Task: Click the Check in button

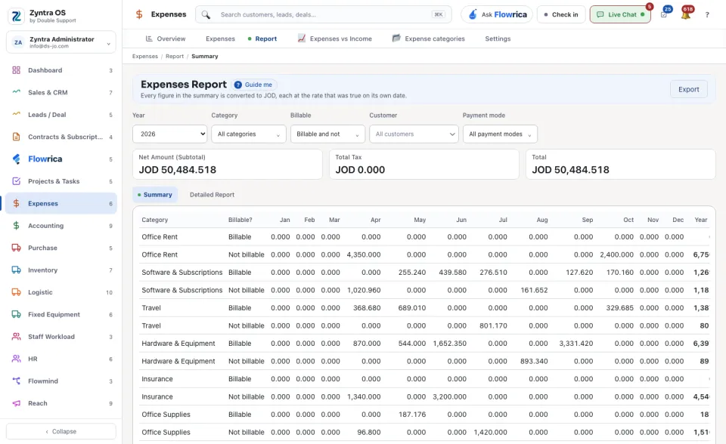Action: (x=561, y=14)
